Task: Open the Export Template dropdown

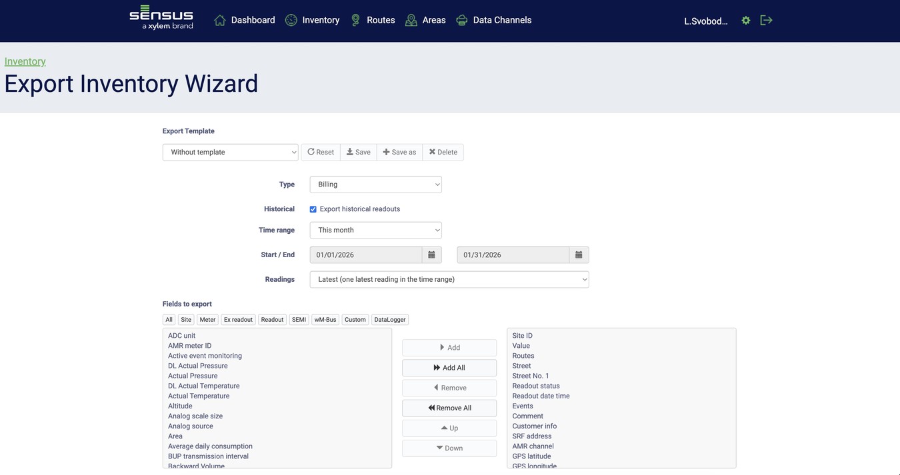Action: click(x=230, y=153)
